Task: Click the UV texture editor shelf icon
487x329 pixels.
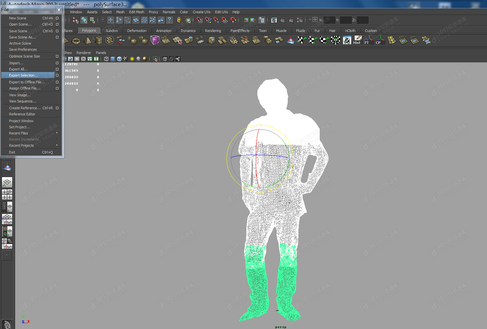Action: [347, 40]
